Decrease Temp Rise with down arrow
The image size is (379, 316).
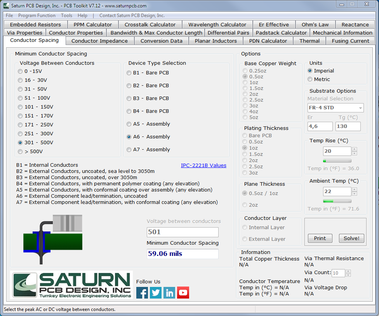(x=355, y=154)
